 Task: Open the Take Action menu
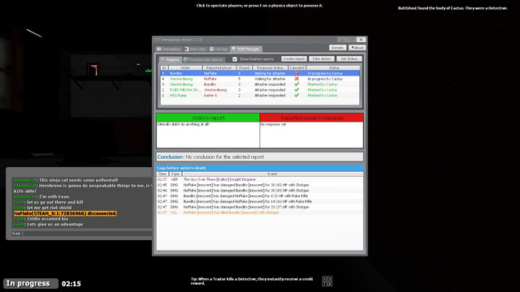[x=322, y=58]
